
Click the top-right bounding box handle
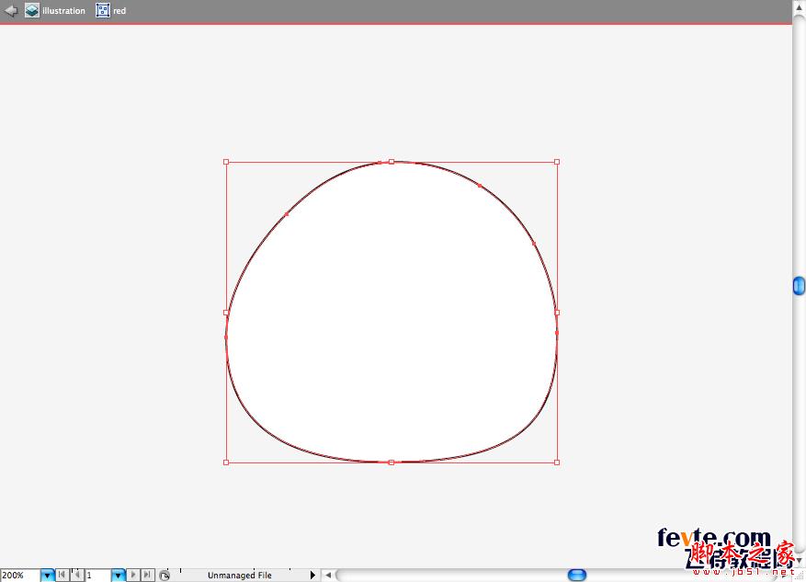[557, 162]
